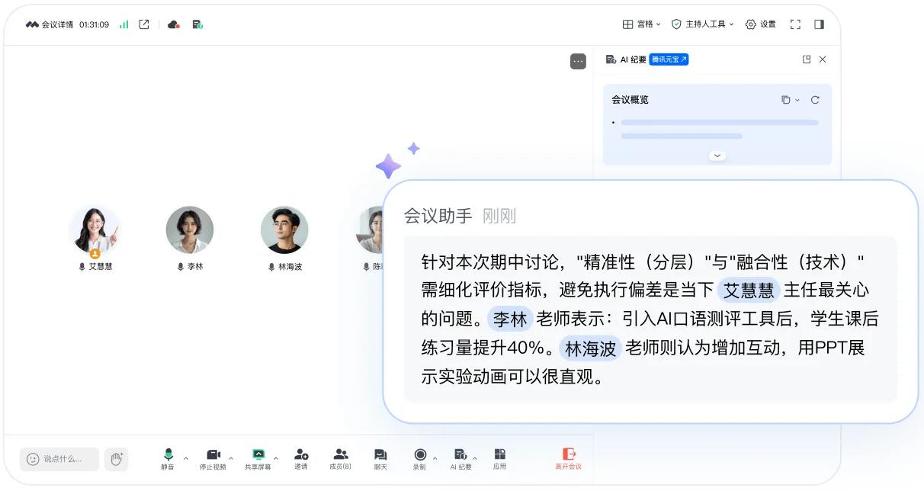Mute microphone with 静音 button
This screenshot has width=924, height=491.
(x=168, y=458)
